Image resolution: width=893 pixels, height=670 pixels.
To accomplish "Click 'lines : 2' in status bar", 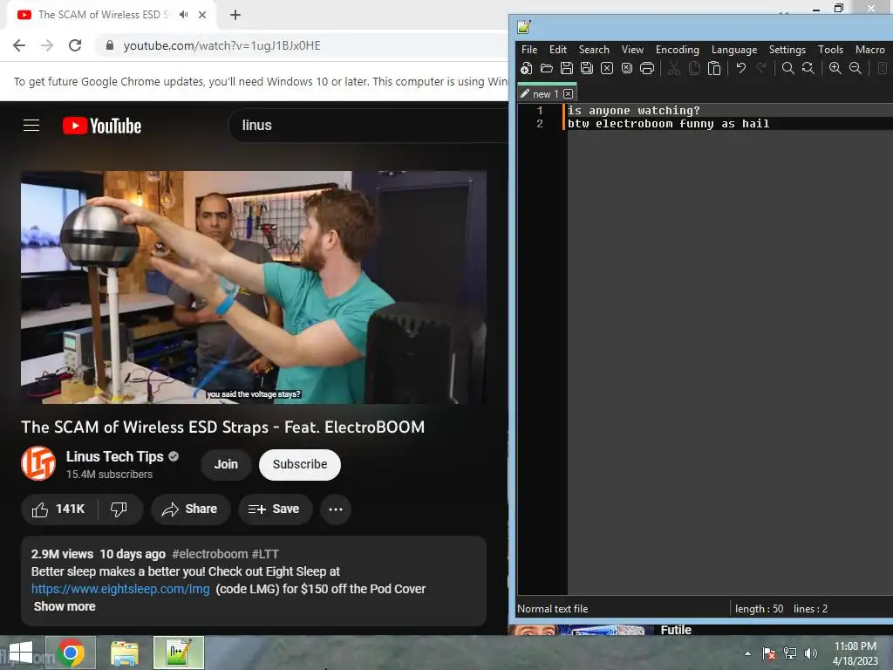I will pyautogui.click(x=810, y=608).
